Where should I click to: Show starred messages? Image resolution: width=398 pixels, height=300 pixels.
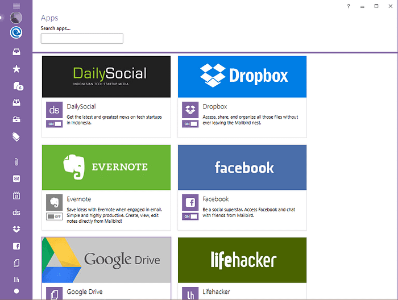click(x=16, y=69)
